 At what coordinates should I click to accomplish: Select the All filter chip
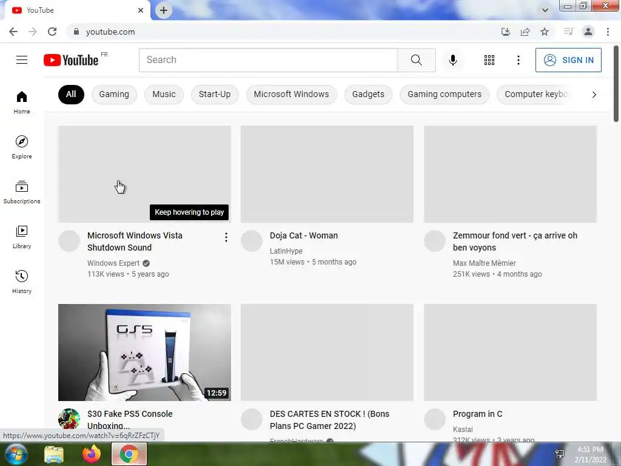[x=71, y=94]
